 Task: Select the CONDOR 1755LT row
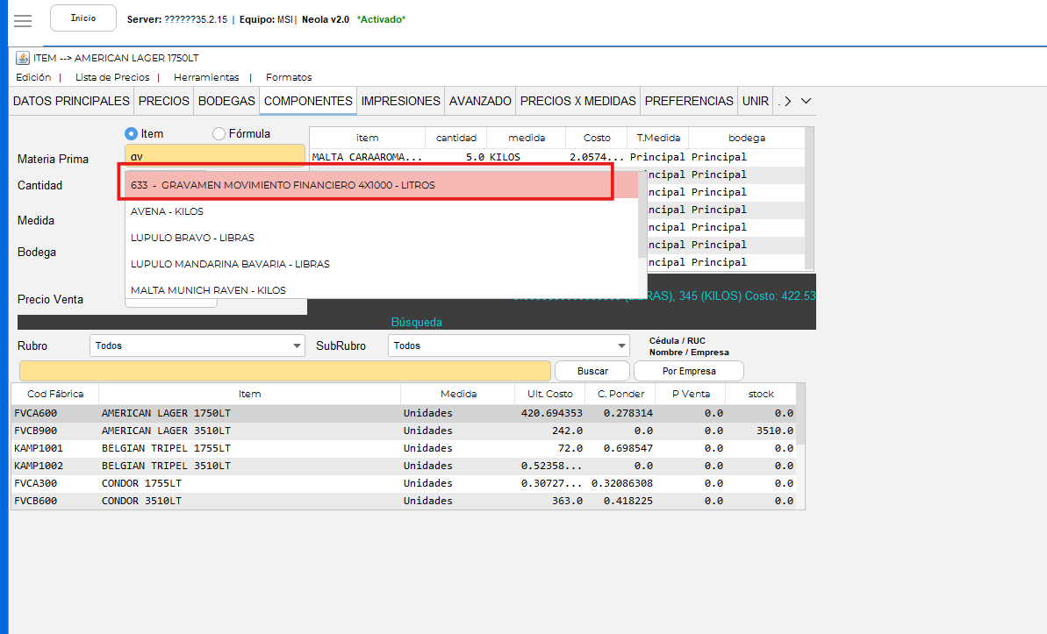[142, 483]
